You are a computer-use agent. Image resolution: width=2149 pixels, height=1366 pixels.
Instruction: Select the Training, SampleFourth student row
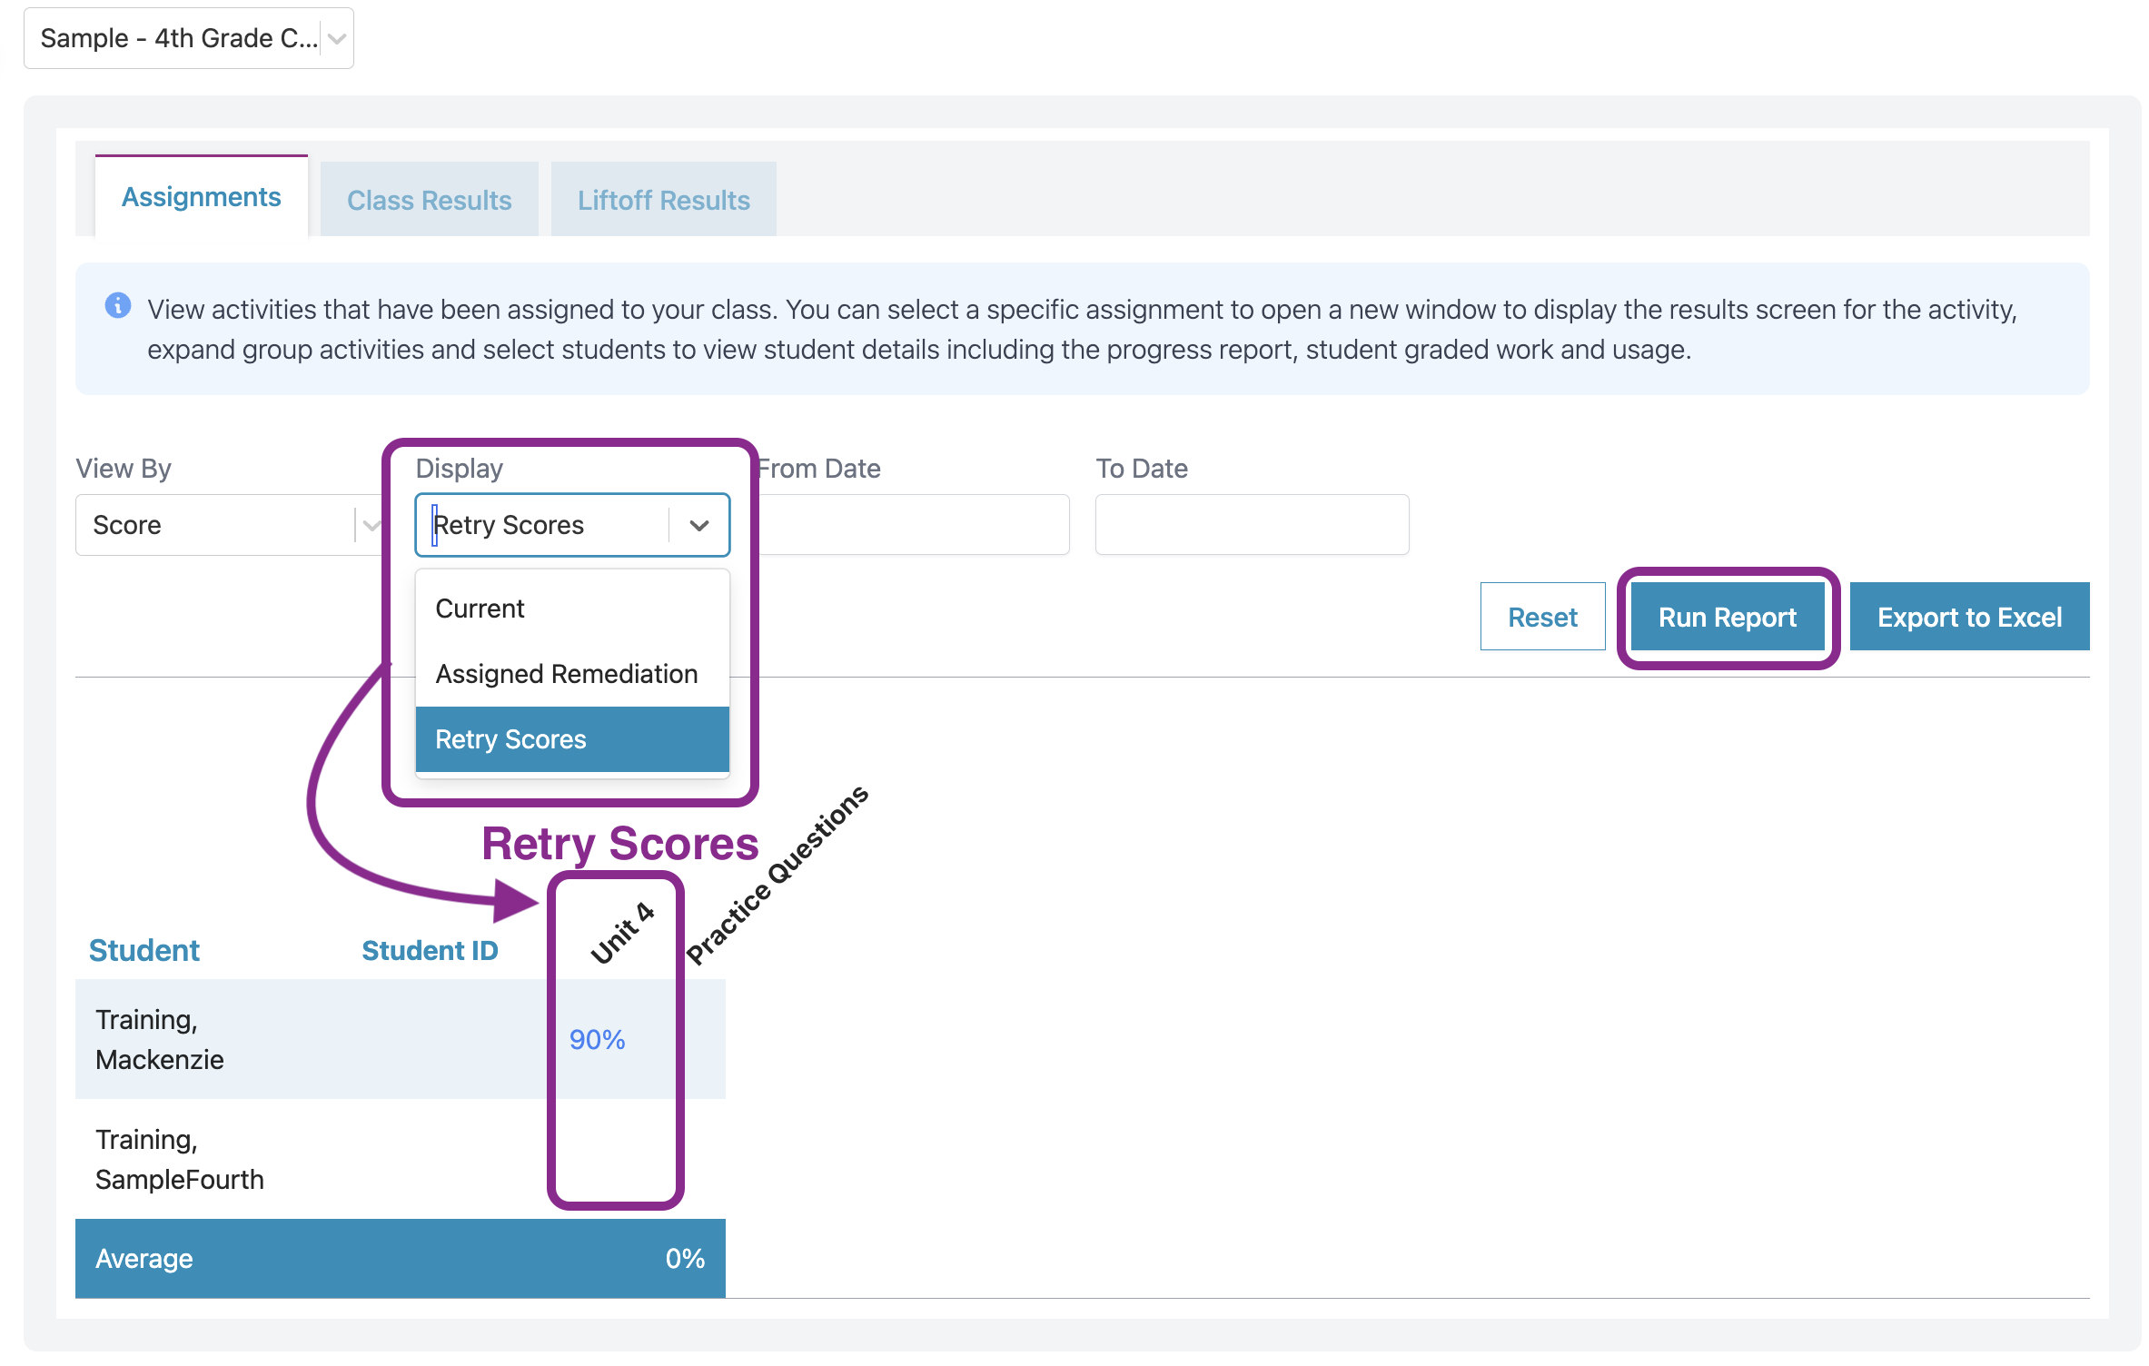[x=400, y=1159]
